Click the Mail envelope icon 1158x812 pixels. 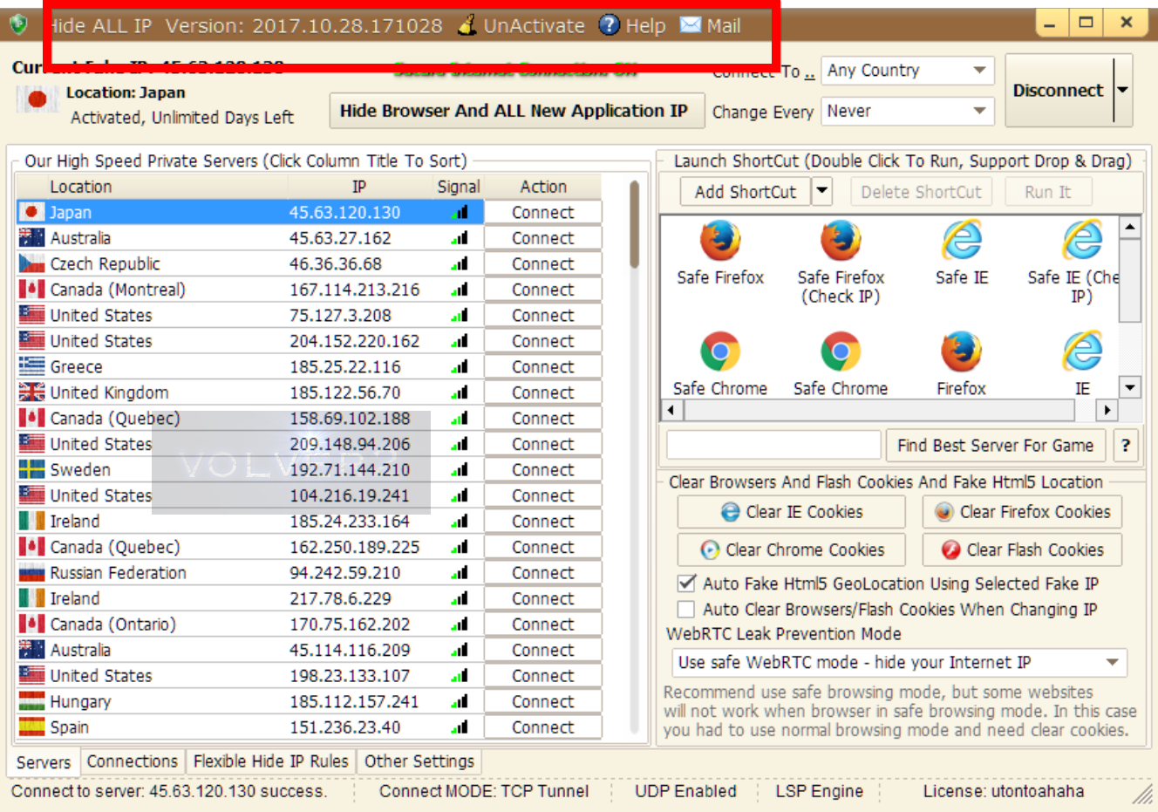click(x=691, y=24)
